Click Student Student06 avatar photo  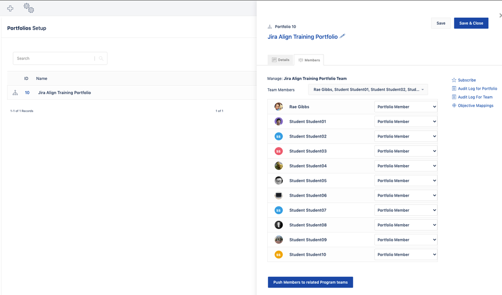click(278, 195)
